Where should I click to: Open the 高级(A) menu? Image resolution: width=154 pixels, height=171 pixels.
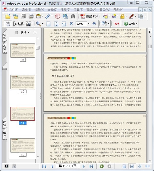pos(91,10)
